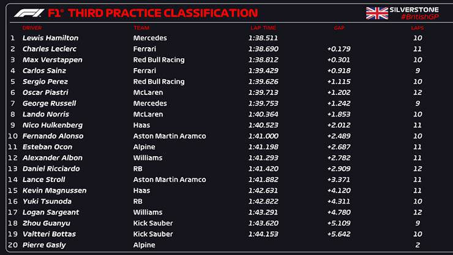Select Pierre Gasly in position 20
Viewport: 453px width, 255px height.
click(x=44, y=245)
